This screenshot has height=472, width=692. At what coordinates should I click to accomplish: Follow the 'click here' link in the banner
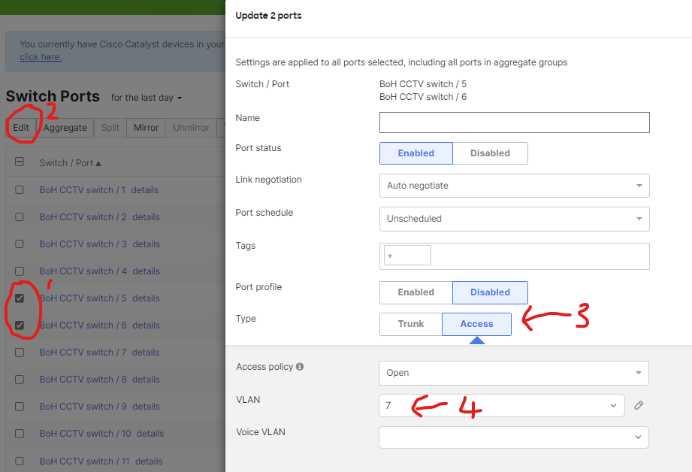[40, 56]
